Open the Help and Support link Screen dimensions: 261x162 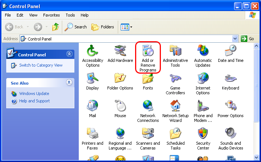(x=35, y=101)
